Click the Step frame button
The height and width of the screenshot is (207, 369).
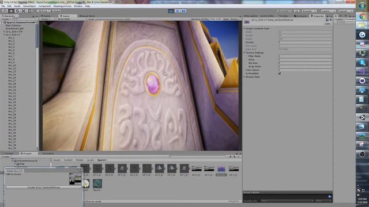(x=184, y=11)
